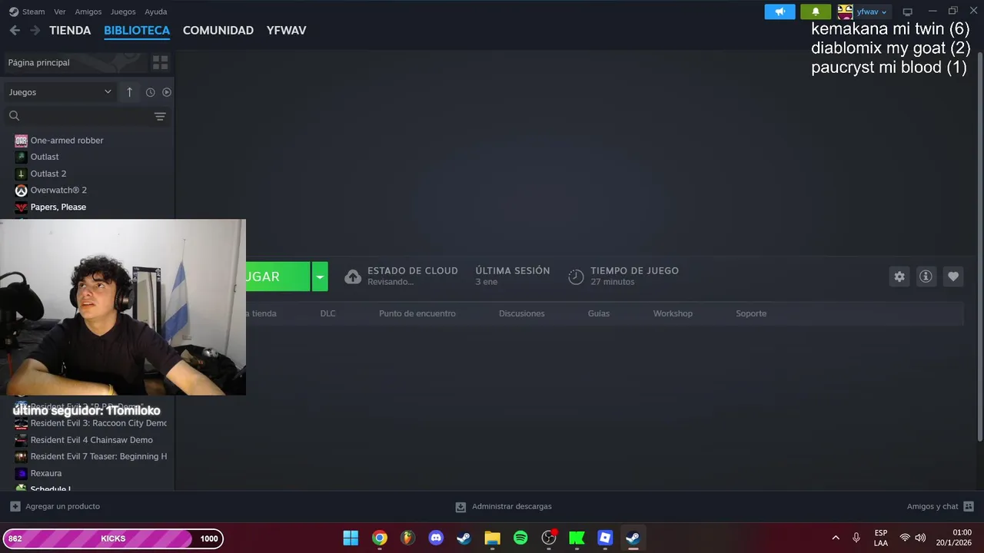Expand the Juegos filter dropdown
This screenshot has height=553, width=984.
coord(60,92)
